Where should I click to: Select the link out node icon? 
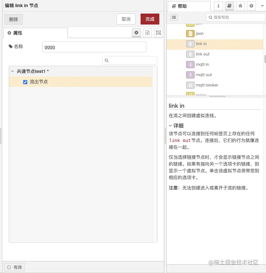[190, 54]
